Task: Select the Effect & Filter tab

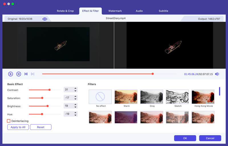Action: [x=90, y=11]
